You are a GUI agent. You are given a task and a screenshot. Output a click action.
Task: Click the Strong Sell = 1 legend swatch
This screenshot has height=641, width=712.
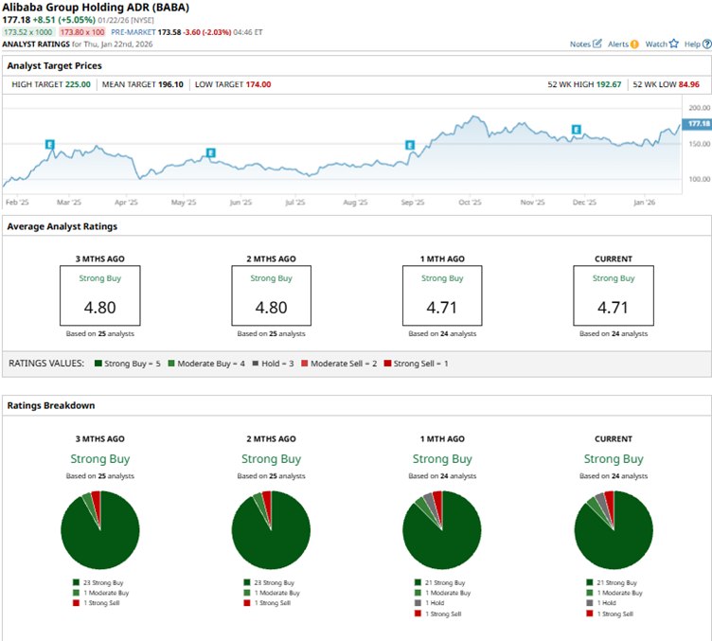click(x=388, y=364)
